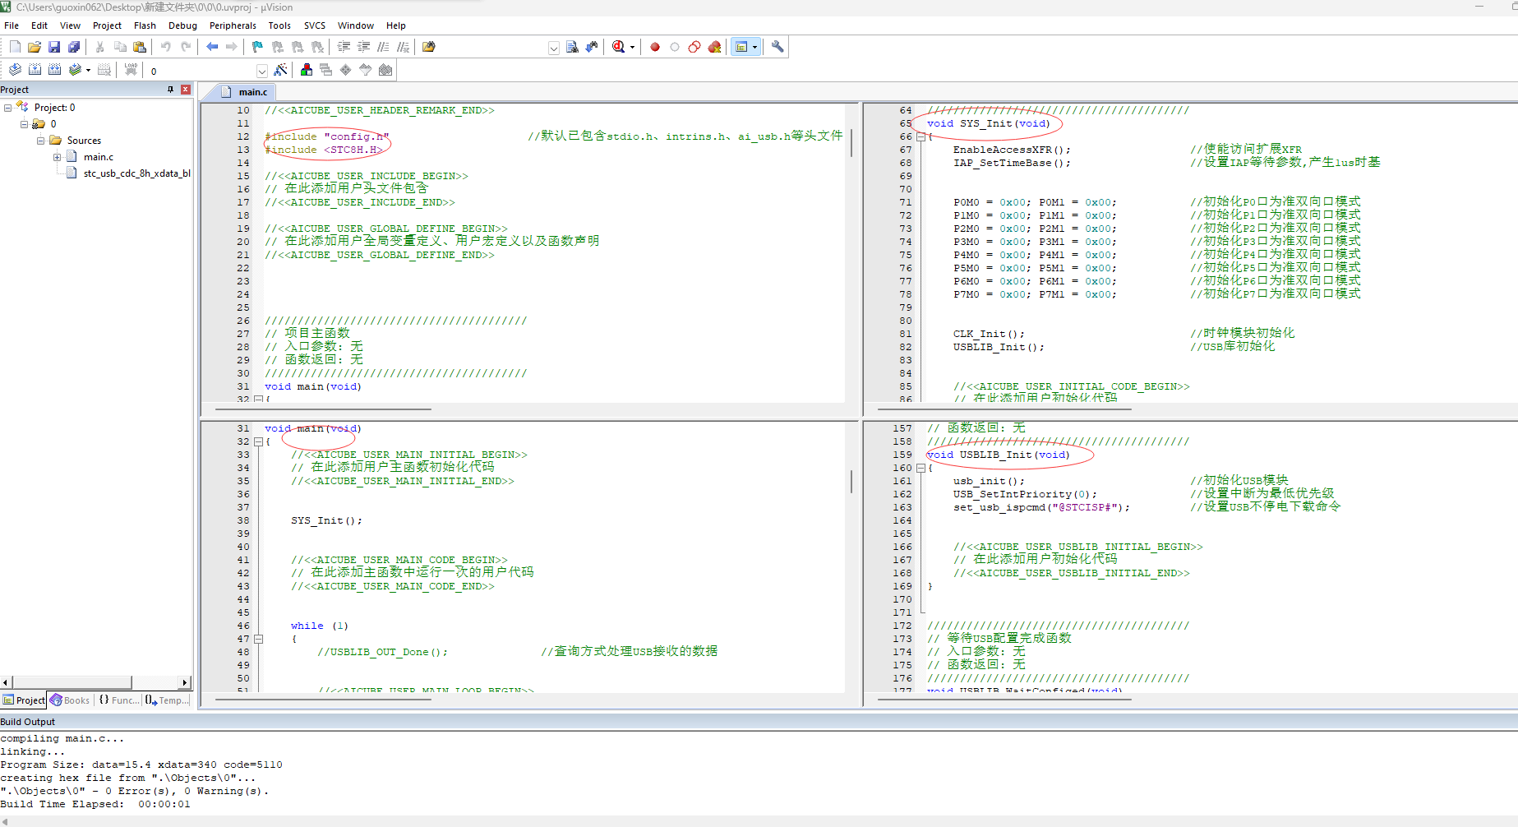Click the bottom-right editor pane horizontal scrollbar
The width and height of the screenshot is (1518, 827).
point(1004,700)
